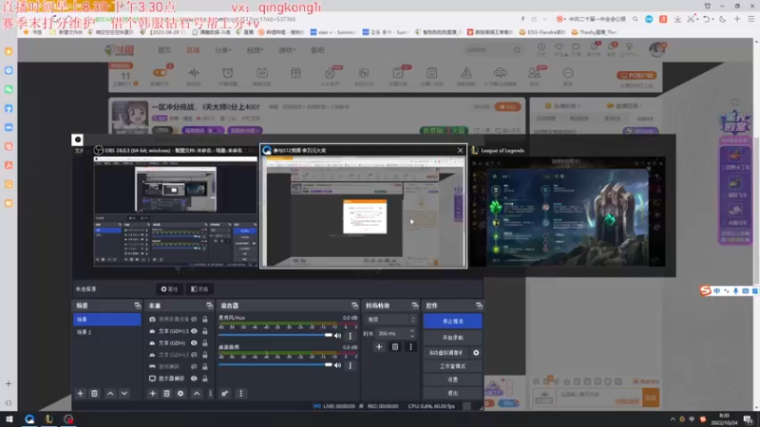Screen dimensions: 760x427
Task: Click 停止推流 button in OBS controls
Action: pos(453,321)
